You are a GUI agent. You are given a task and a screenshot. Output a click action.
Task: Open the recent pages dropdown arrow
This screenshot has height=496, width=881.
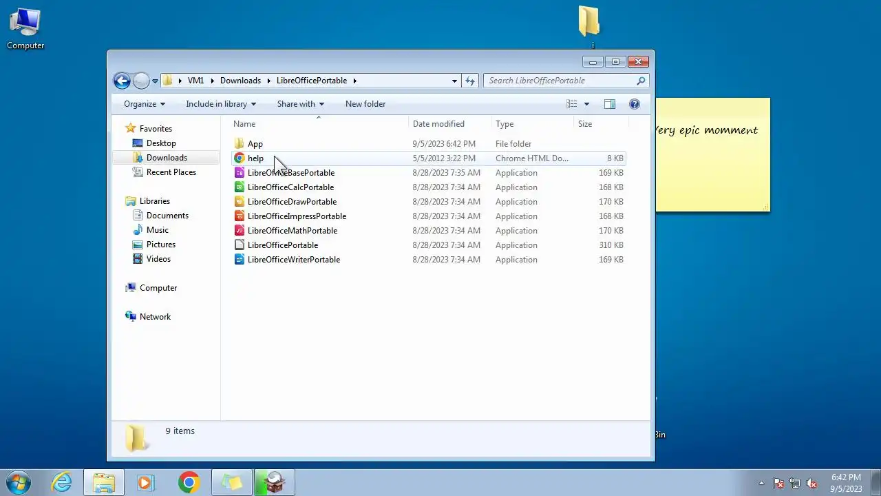point(155,81)
